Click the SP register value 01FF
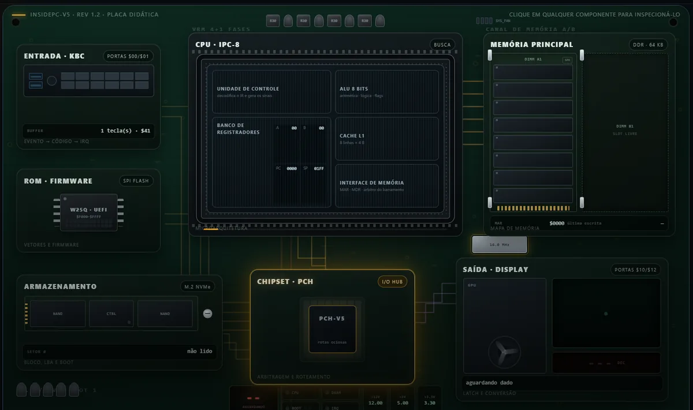 click(319, 169)
